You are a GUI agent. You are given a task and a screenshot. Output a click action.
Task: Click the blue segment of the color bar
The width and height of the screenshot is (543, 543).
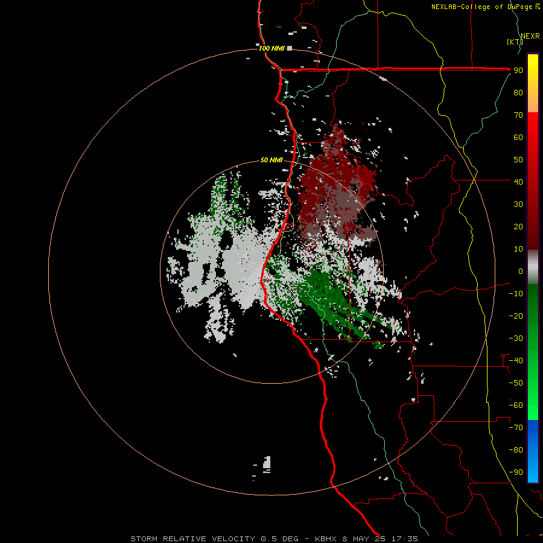(533, 451)
